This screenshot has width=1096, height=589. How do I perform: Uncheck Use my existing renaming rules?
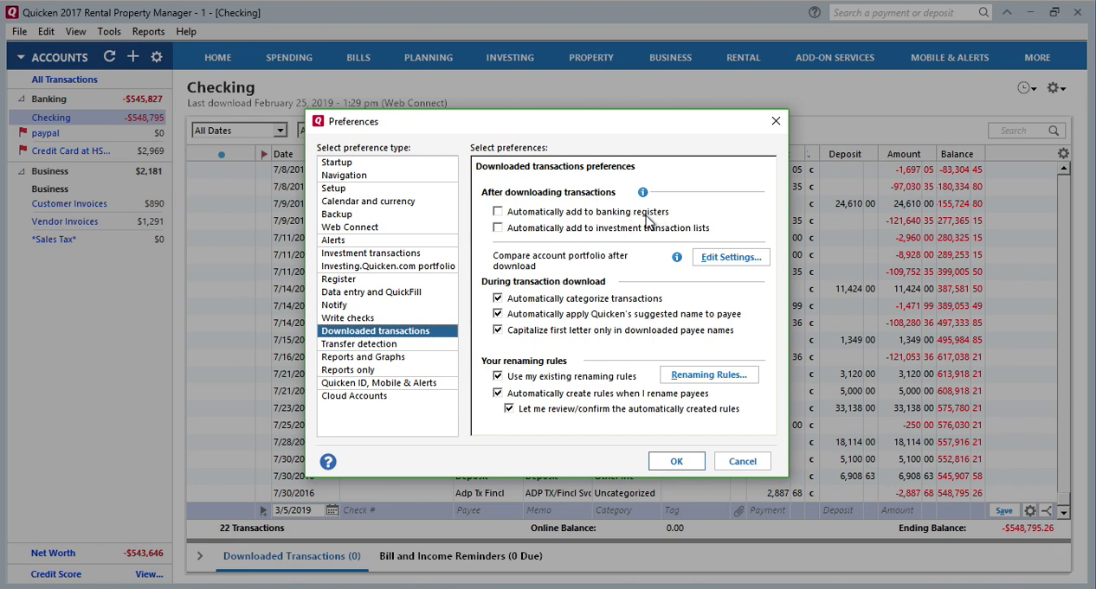coord(498,376)
